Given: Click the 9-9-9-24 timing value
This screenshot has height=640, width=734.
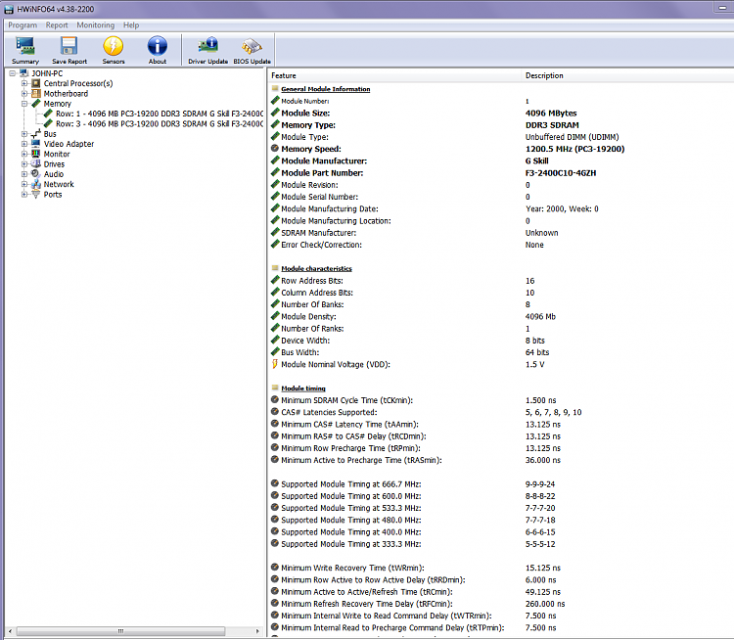Looking at the screenshot, I should pyautogui.click(x=539, y=484).
